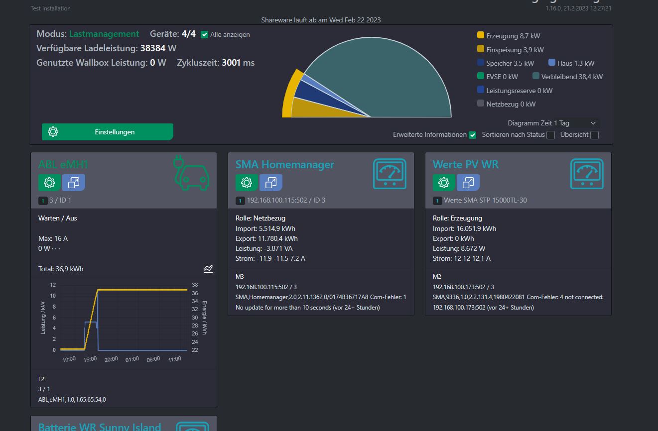The height and width of the screenshot is (431, 658).
Task: Click the Batterie WR Sunny Island meter icon
Action: [x=193, y=427]
